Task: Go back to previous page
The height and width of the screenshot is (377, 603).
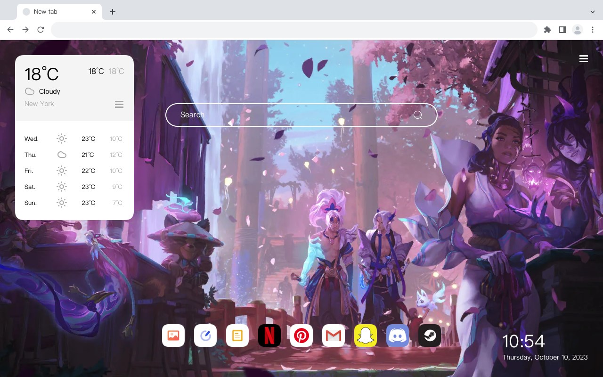Action: coord(10,30)
